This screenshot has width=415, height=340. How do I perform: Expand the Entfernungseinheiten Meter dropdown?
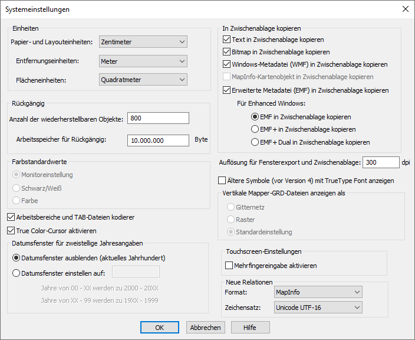(x=143, y=61)
